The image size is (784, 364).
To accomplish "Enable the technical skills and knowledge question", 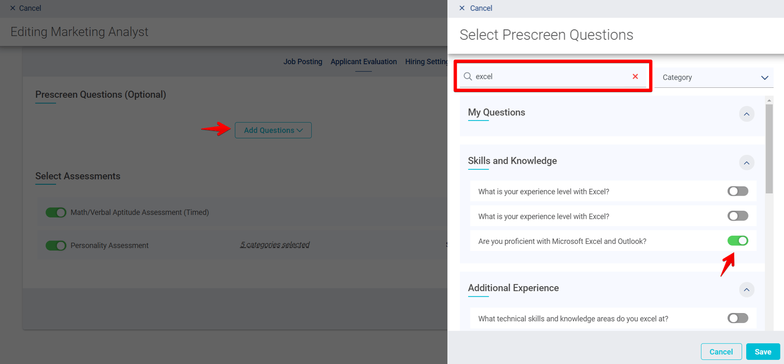I will coord(738,318).
